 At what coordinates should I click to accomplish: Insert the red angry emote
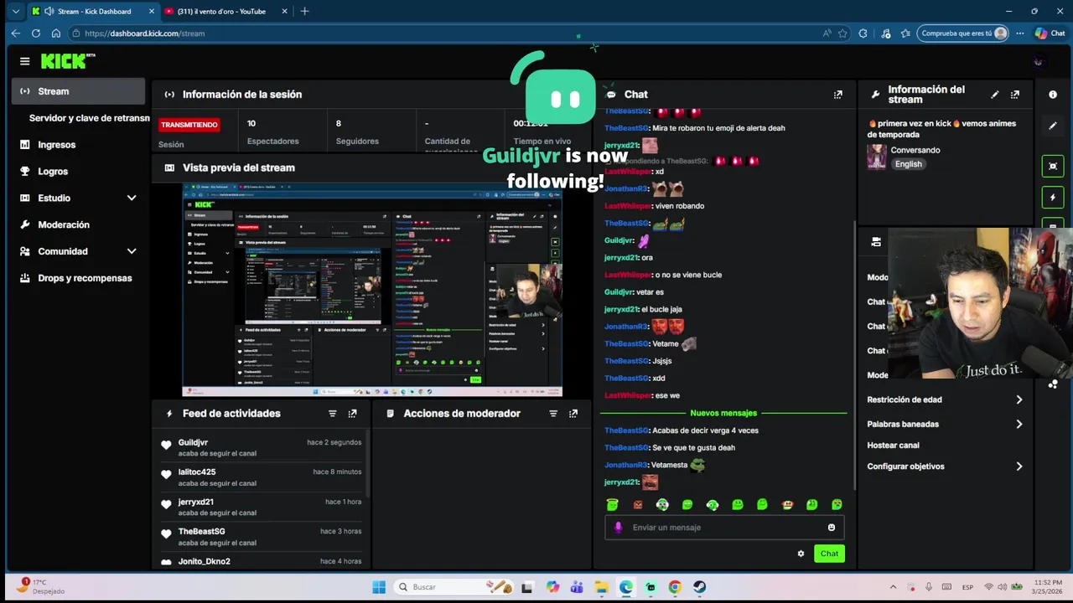(x=638, y=505)
